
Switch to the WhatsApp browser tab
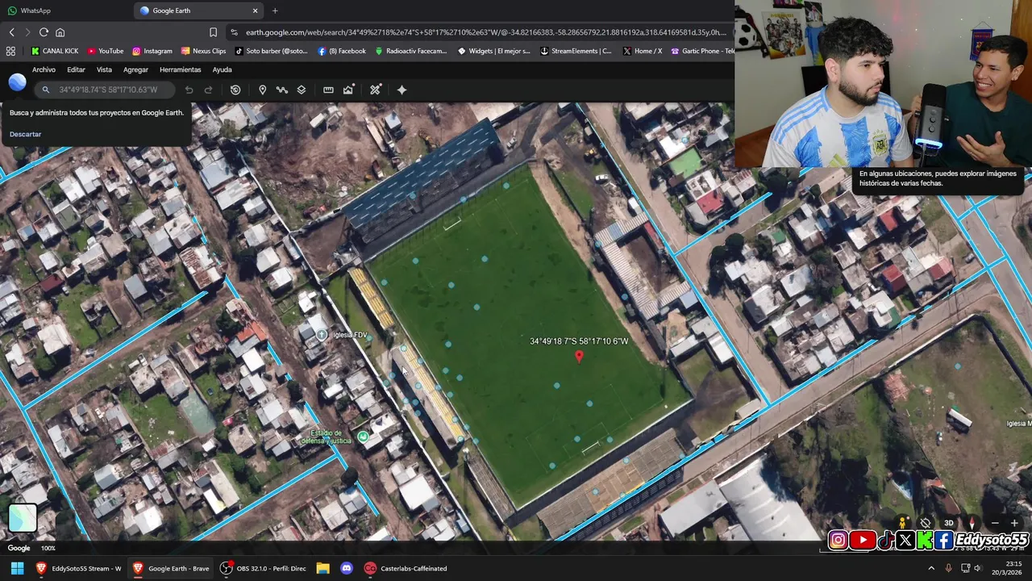[35, 10]
